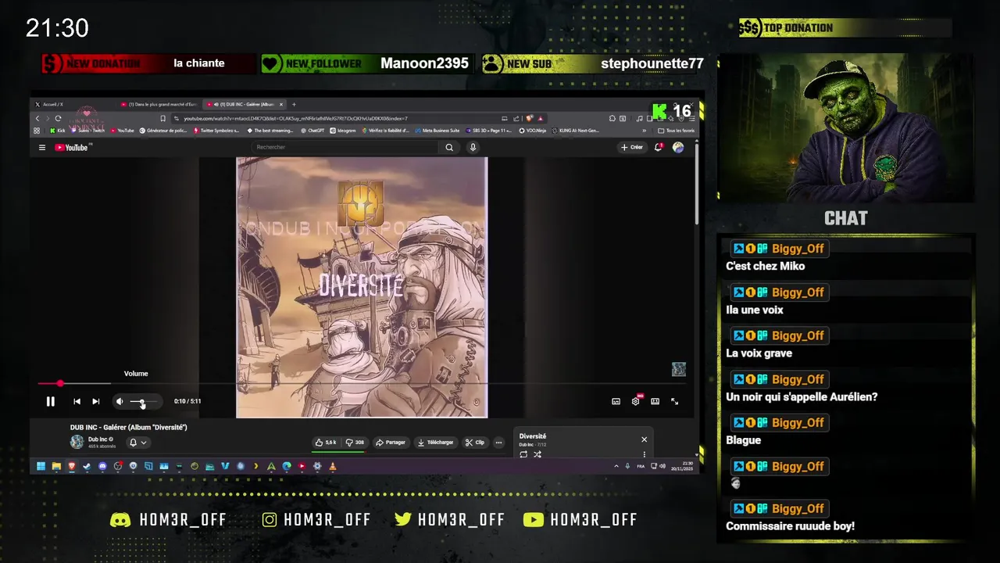The image size is (1000, 563).
Task: Open the Dub Inc channel avatar
Action: [x=77, y=442]
